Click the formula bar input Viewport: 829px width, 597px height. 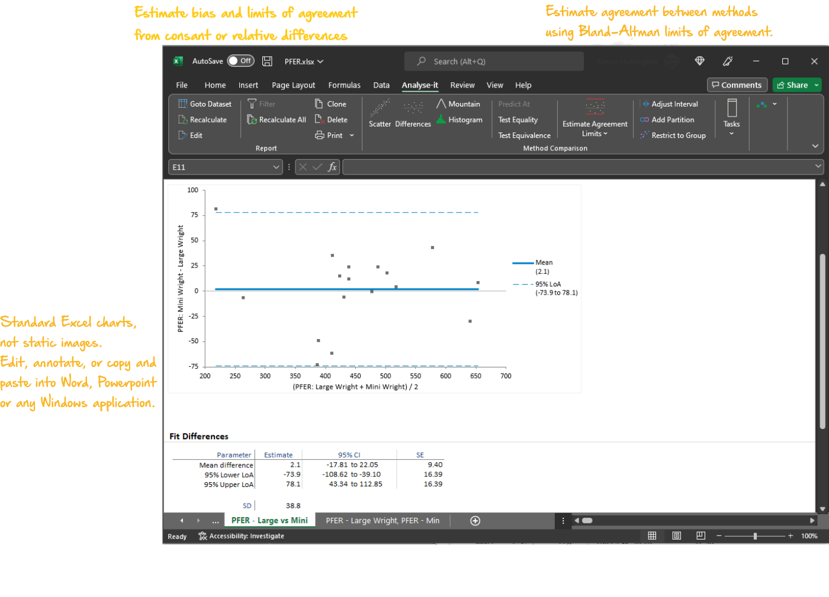579,167
